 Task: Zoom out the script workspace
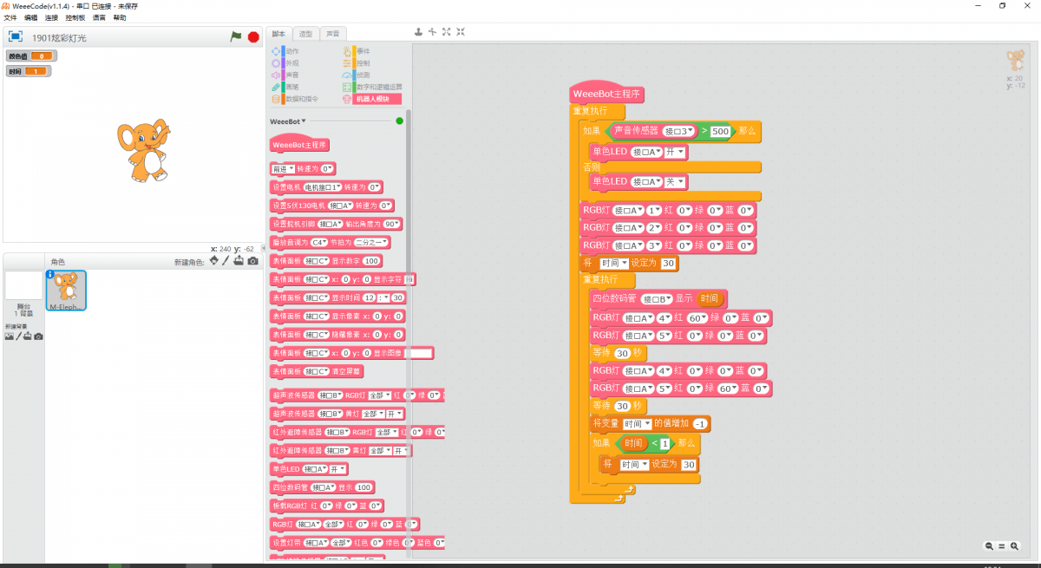pyautogui.click(x=989, y=546)
